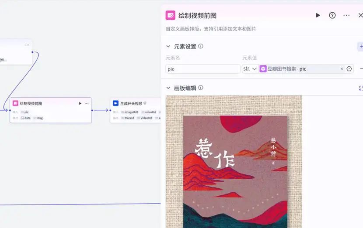The image size is (363, 228).
Task: Collapse the 元素设置 section chevron
Action: [x=168, y=46]
